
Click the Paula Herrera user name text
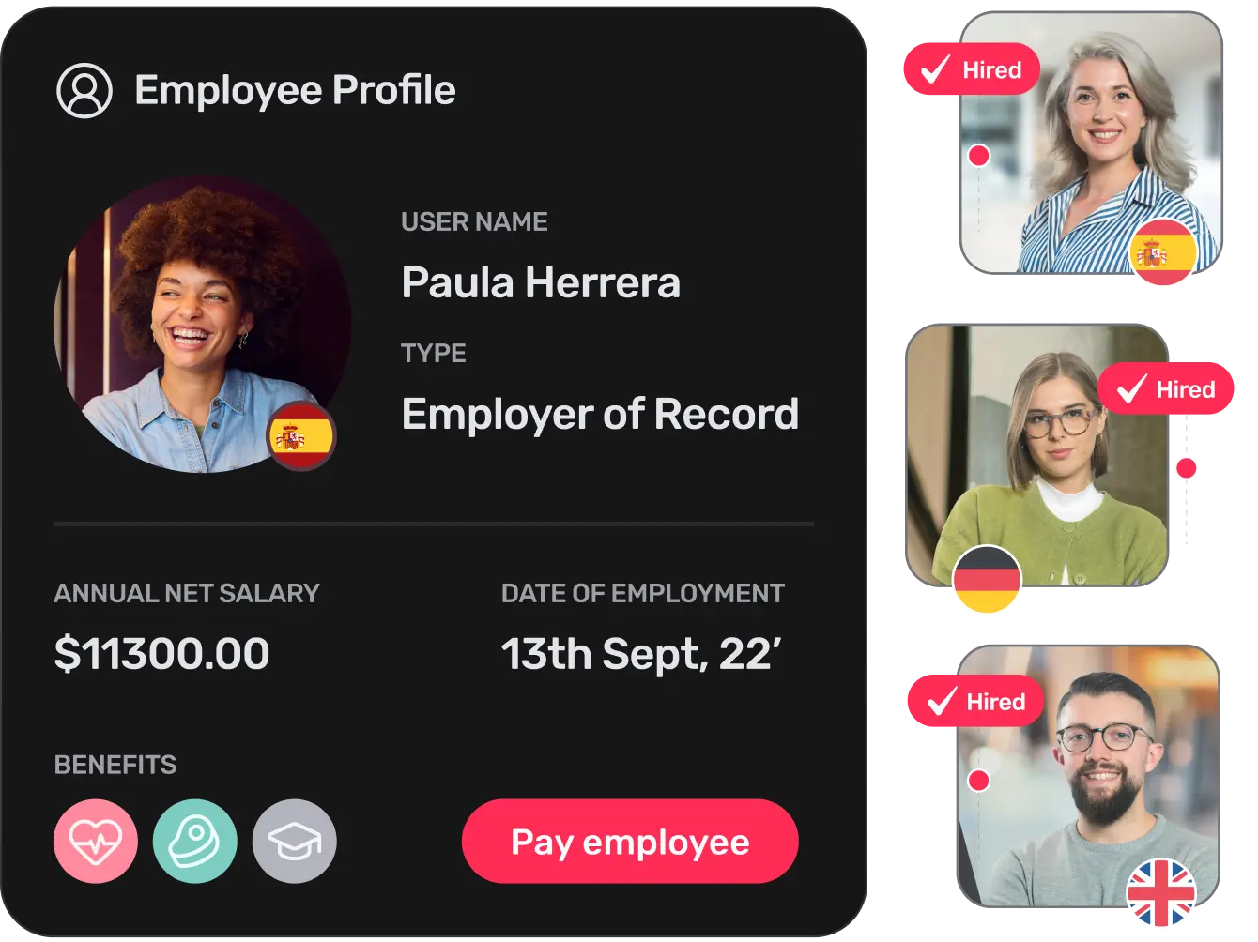coord(541,282)
